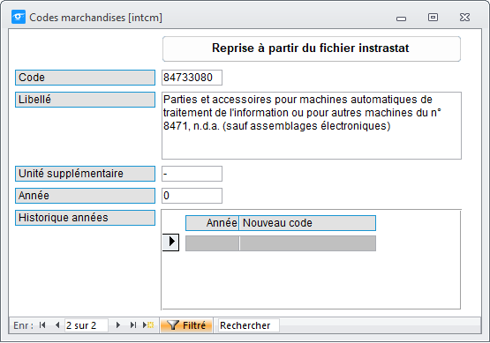This screenshot has height=343, width=490.
Task: Click the Nouveau code column header
Action: click(x=307, y=223)
